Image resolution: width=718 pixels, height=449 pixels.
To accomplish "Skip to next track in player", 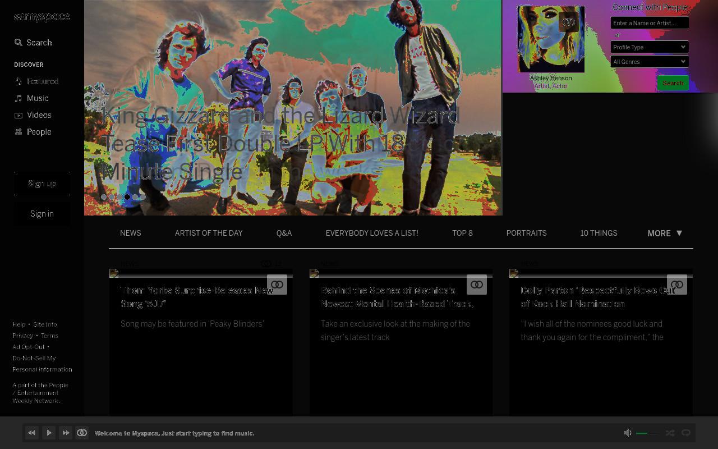I will (66, 433).
